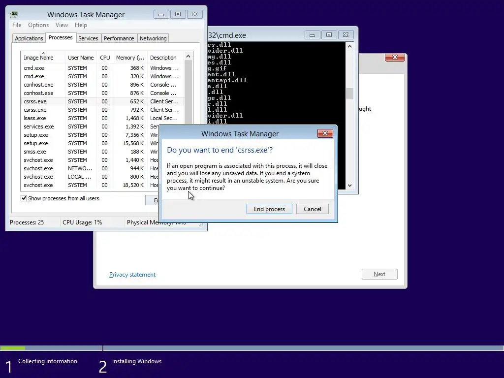
Task: Click the CPU Usage: 1% status entry
Action: 82,222
